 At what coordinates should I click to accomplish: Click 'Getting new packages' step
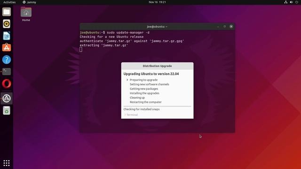[x=144, y=89]
